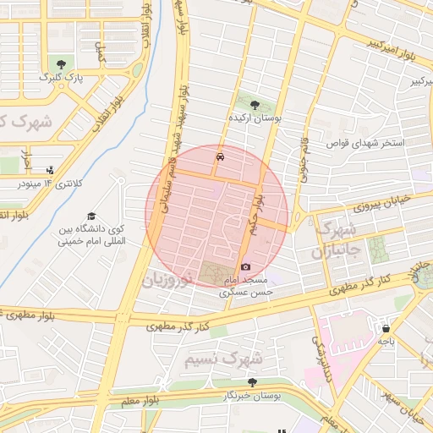Open the بوستان ارکیده park tree icon

255,106
